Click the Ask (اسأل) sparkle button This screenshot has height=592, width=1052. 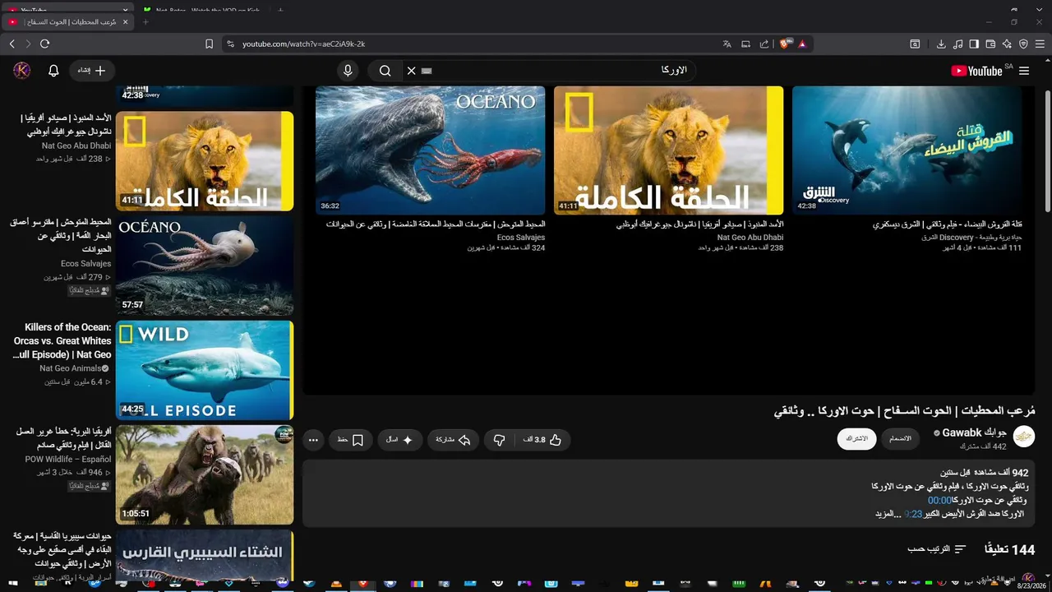tap(399, 440)
